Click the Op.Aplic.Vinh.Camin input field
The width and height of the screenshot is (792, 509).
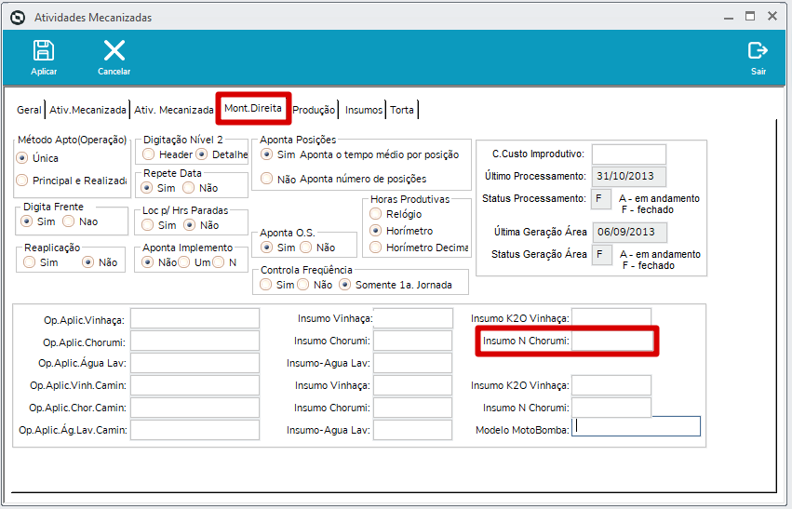(195, 385)
